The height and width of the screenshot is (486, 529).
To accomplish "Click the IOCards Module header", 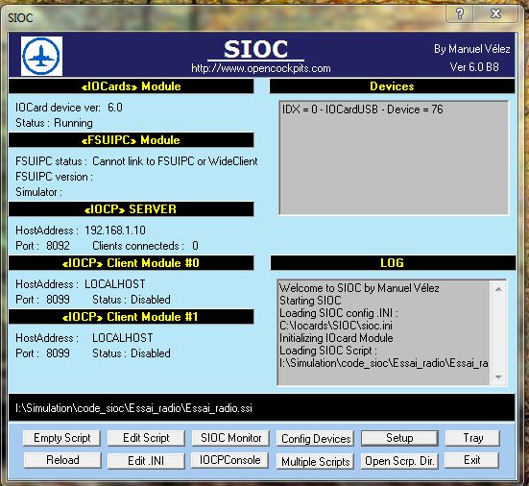I will tap(131, 86).
